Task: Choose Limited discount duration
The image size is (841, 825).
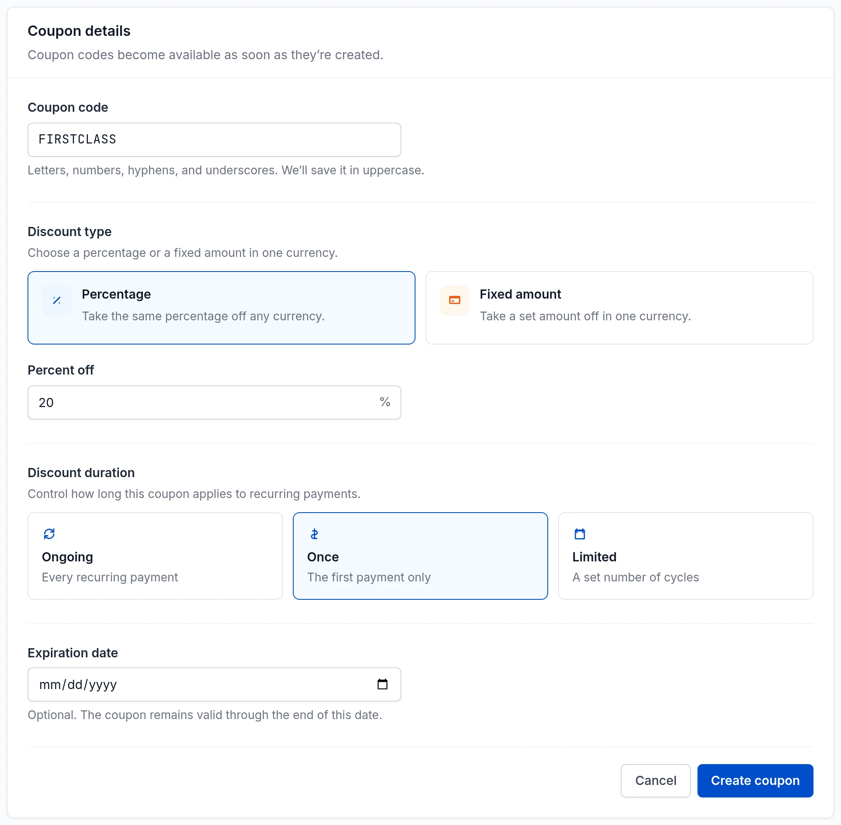Action: (685, 556)
